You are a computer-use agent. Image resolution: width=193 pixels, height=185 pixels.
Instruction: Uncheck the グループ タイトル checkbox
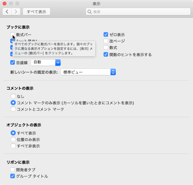tap(13, 176)
